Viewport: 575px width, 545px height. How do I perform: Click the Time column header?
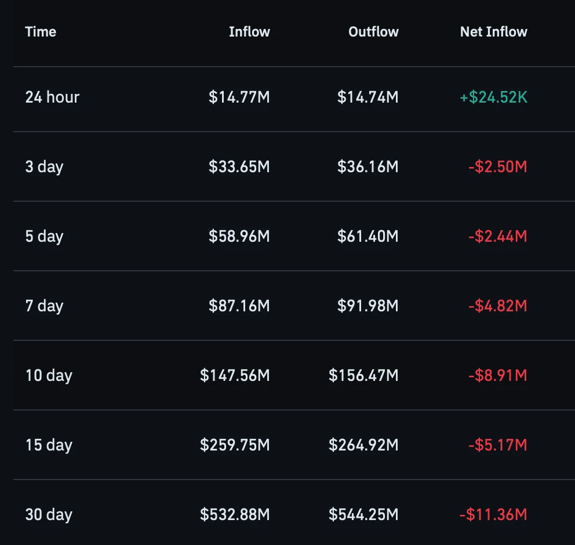coord(41,32)
